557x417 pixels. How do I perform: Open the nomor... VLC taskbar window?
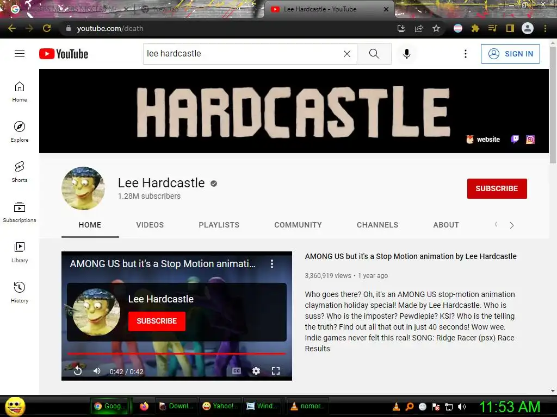(308, 406)
